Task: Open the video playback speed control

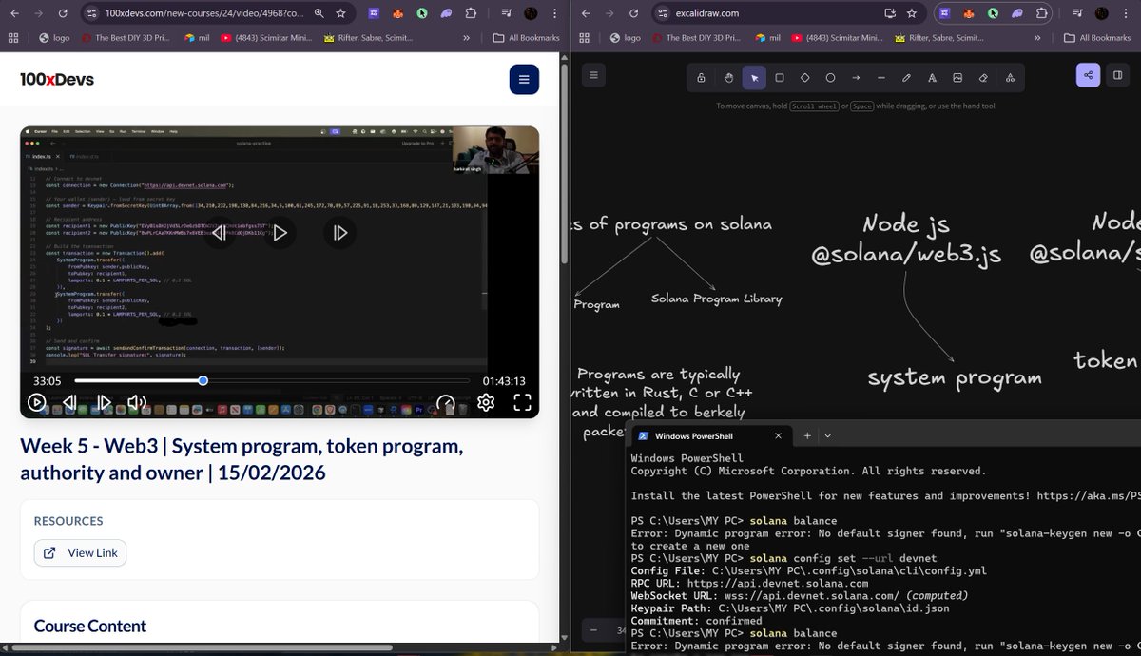Action: [x=446, y=402]
